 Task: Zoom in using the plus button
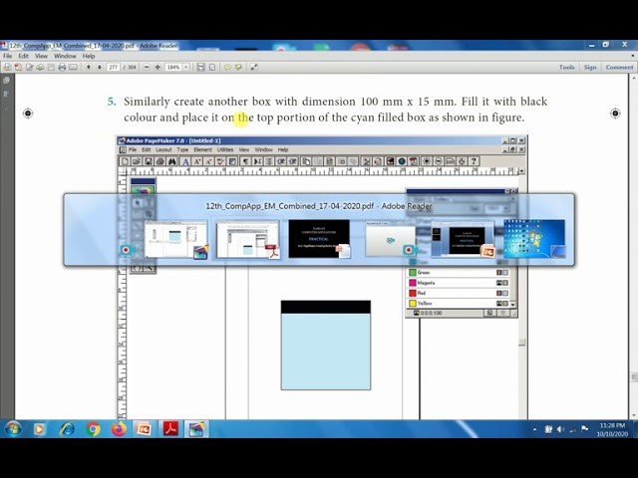158,67
